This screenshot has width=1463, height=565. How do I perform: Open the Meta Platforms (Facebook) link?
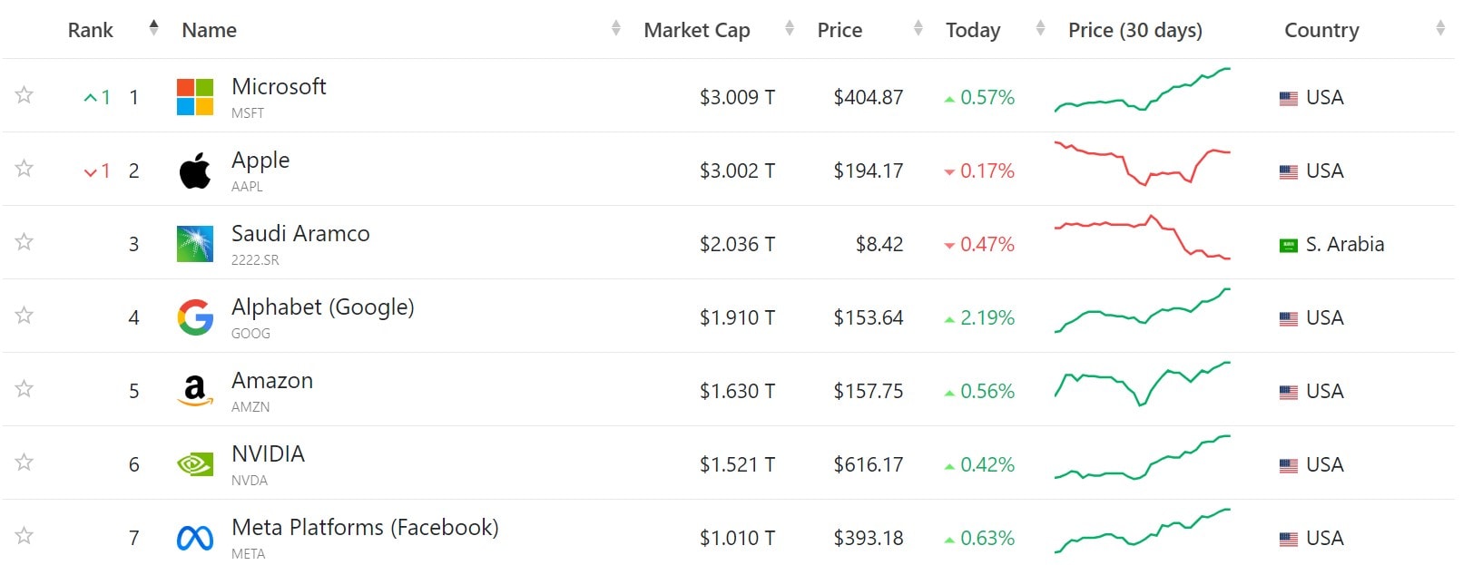(x=365, y=528)
